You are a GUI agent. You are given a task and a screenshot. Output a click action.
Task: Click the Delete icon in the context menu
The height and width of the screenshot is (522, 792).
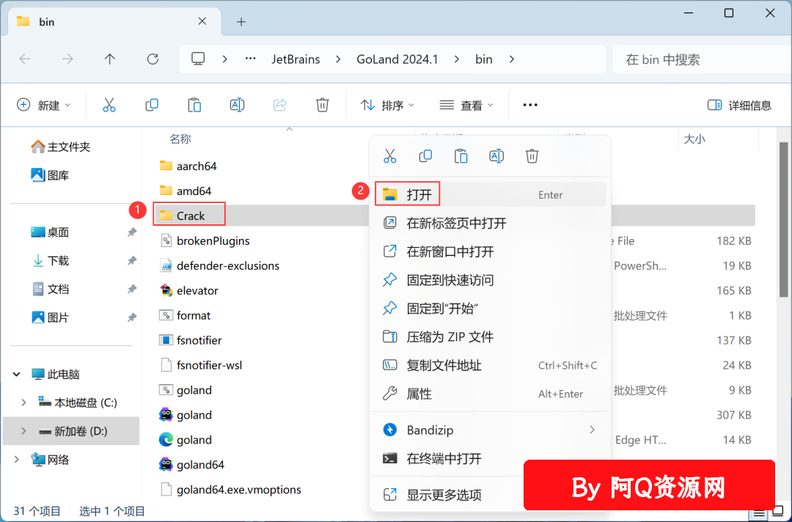(x=532, y=156)
